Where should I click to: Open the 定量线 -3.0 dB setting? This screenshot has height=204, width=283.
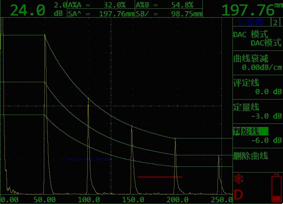(257, 112)
